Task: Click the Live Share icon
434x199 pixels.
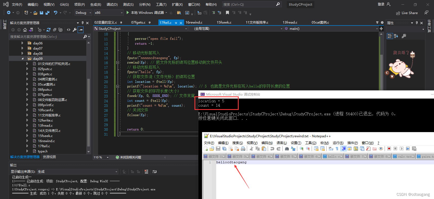Action: click(398, 13)
